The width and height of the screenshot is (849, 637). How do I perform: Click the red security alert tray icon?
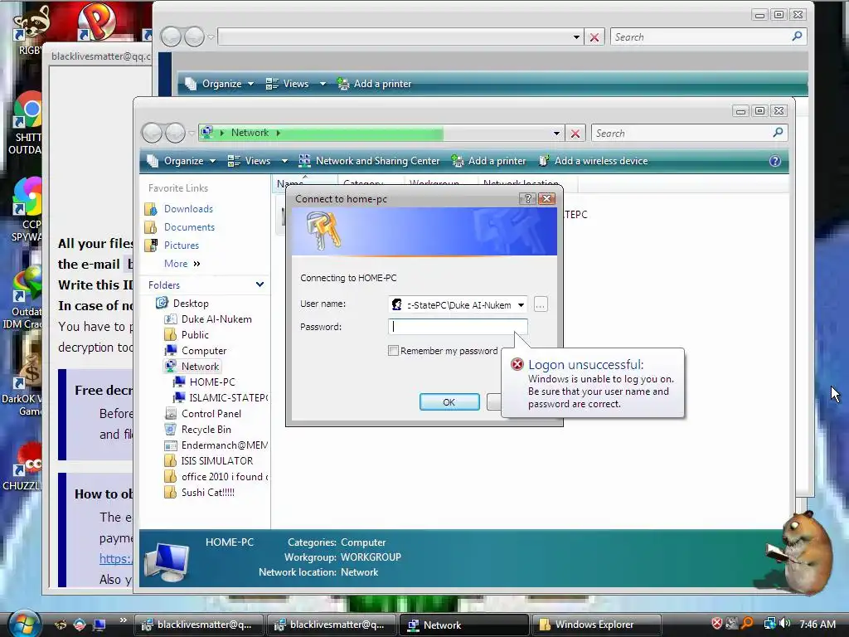coord(717,624)
